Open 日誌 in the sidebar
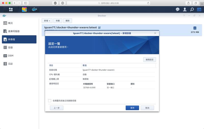Image resolution: width=204 pixels, height=129 pixels. pos(19,64)
